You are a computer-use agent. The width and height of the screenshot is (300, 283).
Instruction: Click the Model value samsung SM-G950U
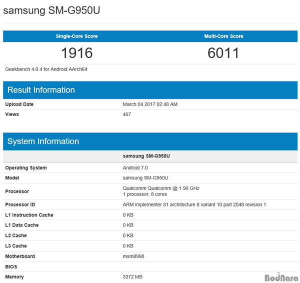click(145, 178)
